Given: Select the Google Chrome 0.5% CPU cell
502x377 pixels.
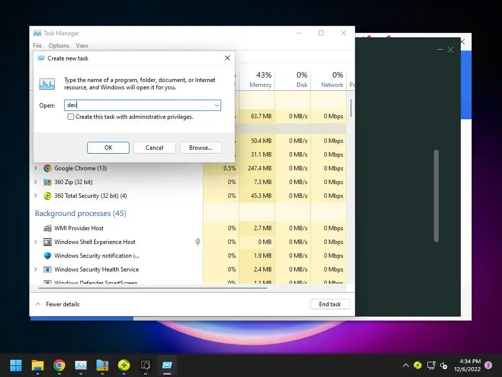Looking at the screenshot, I should pyautogui.click(x=221, y=168).
